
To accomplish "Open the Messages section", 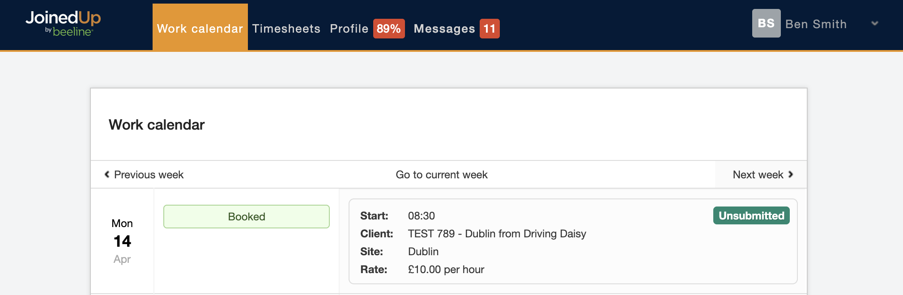I will [x=444, y=29].
